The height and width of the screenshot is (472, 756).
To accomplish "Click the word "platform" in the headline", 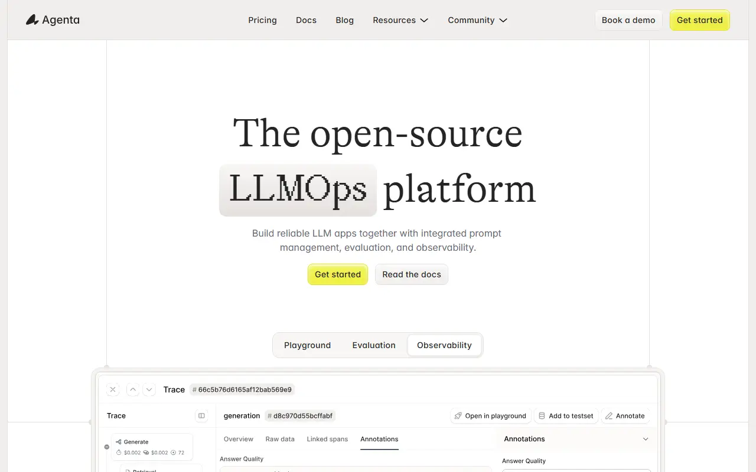I will click(x=460, y=190).
